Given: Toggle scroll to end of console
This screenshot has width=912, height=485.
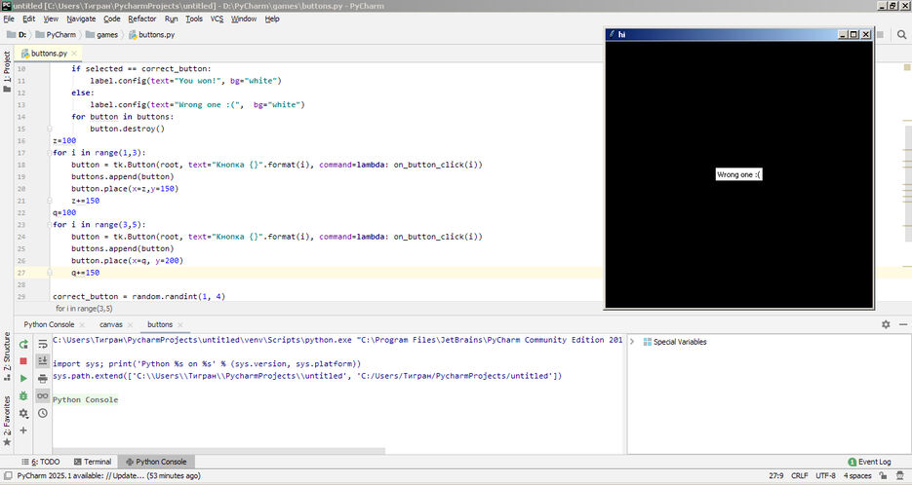Looking at the screenshot, I should 43,361.
